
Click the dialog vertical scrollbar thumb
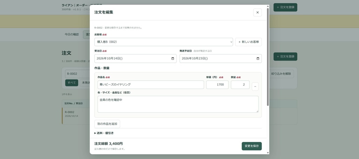268,57
